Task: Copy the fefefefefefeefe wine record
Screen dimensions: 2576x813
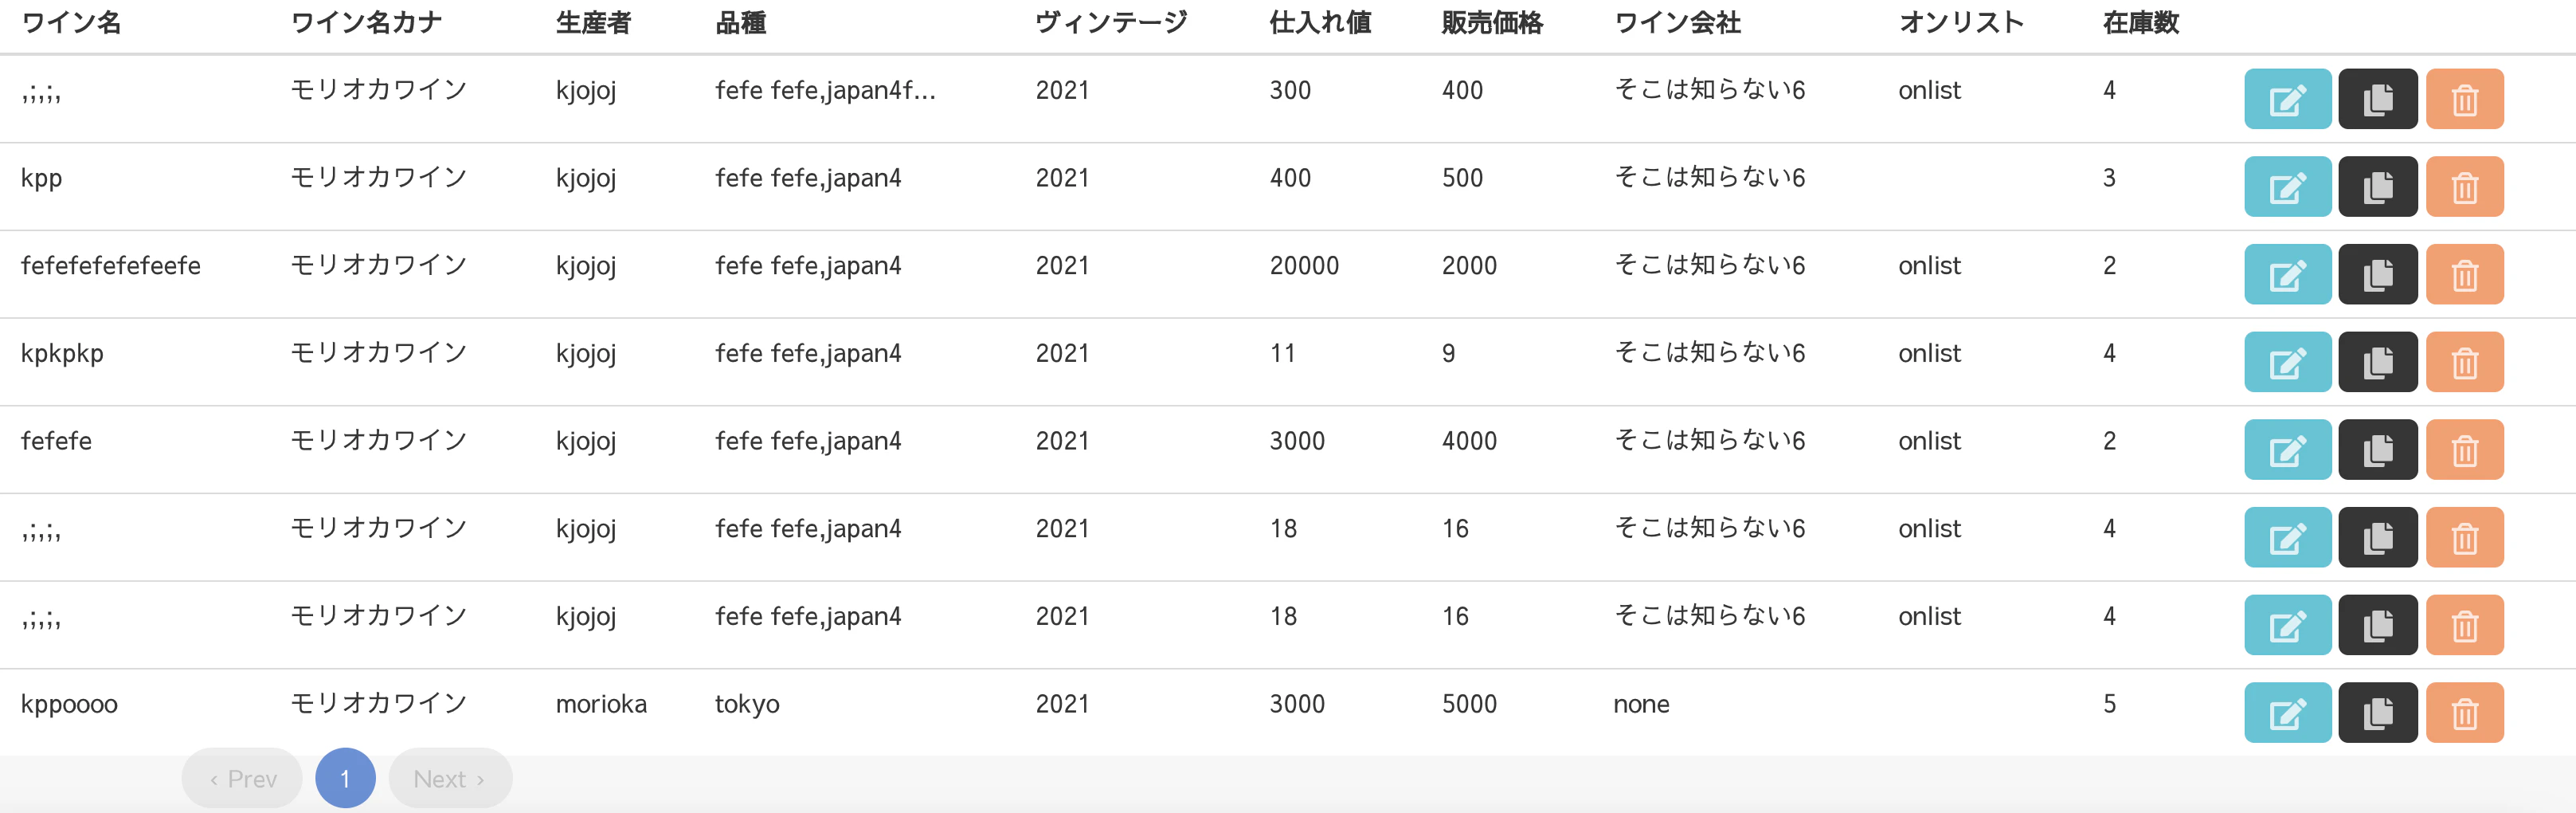Action: click(x=2378, y=273)
